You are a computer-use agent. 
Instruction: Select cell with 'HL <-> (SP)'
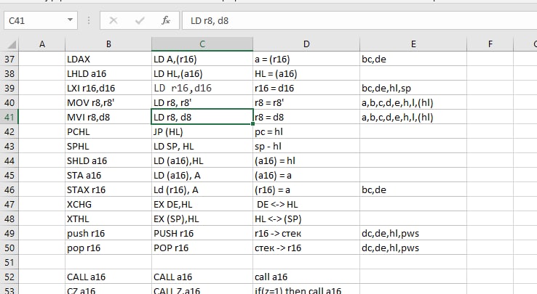[306, 219]
